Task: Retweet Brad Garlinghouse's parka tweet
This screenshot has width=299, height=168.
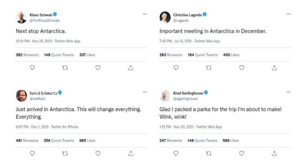Action: pos(209,154)
